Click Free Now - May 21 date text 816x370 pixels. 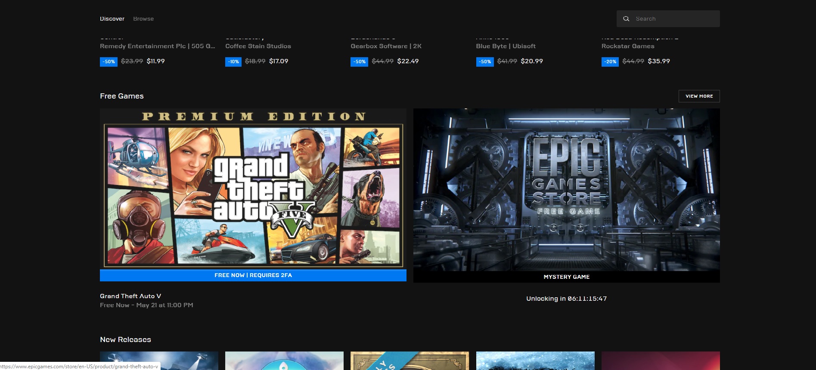click(x=146, y=305)
